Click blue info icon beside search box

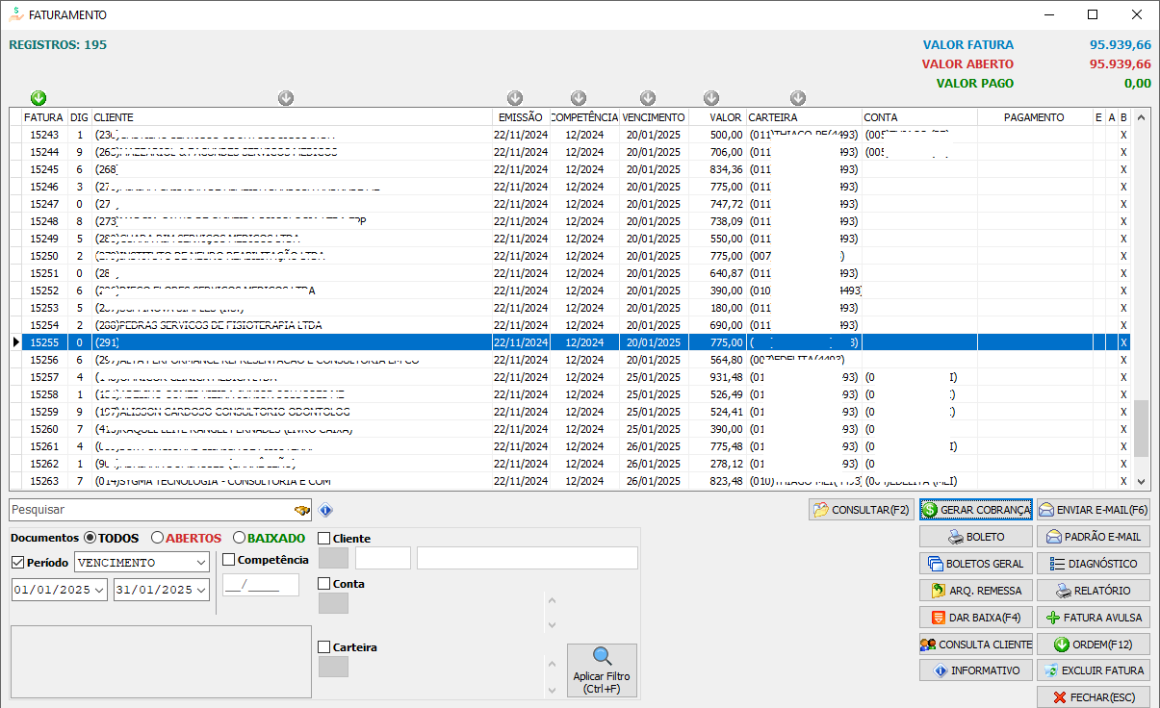(x=325, y=510)
